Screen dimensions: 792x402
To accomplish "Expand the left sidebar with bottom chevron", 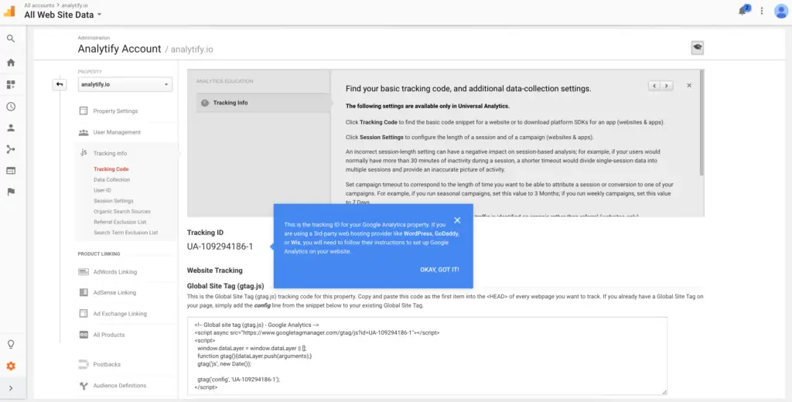I will click(x=11, y=388).
